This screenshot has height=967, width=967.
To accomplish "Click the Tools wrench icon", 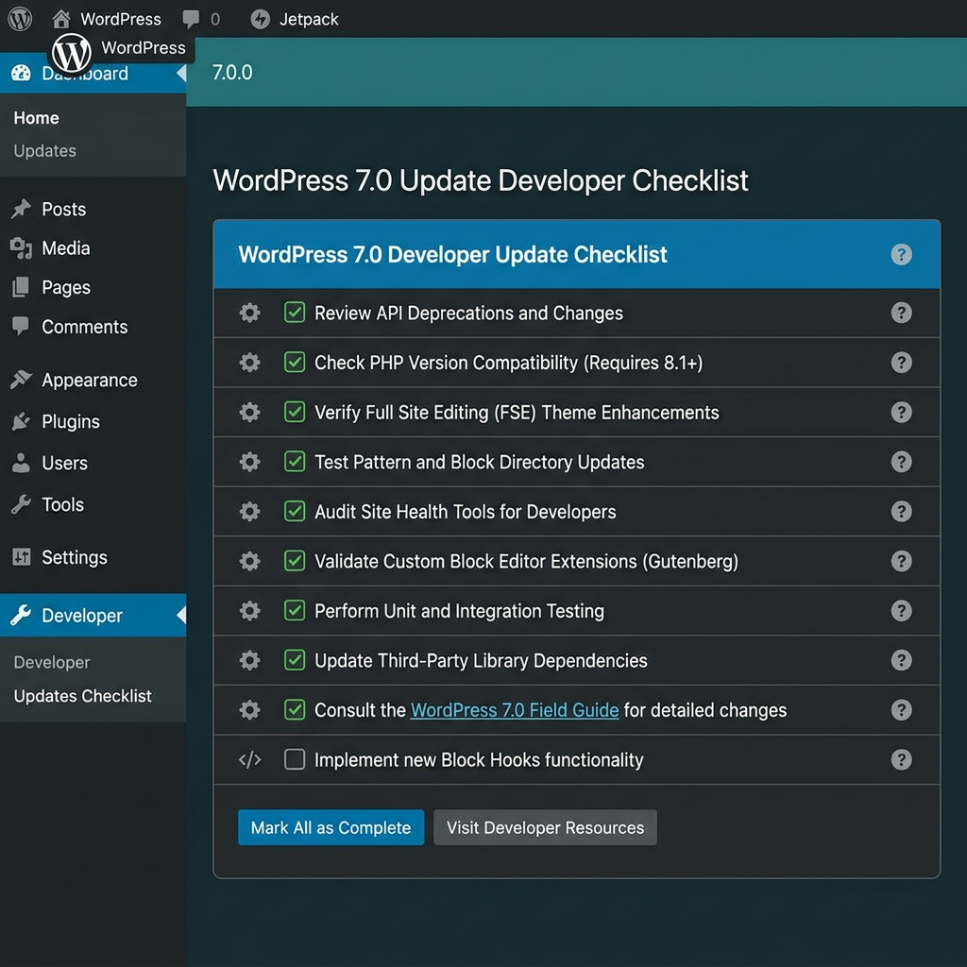I will (x=21, y=504).
